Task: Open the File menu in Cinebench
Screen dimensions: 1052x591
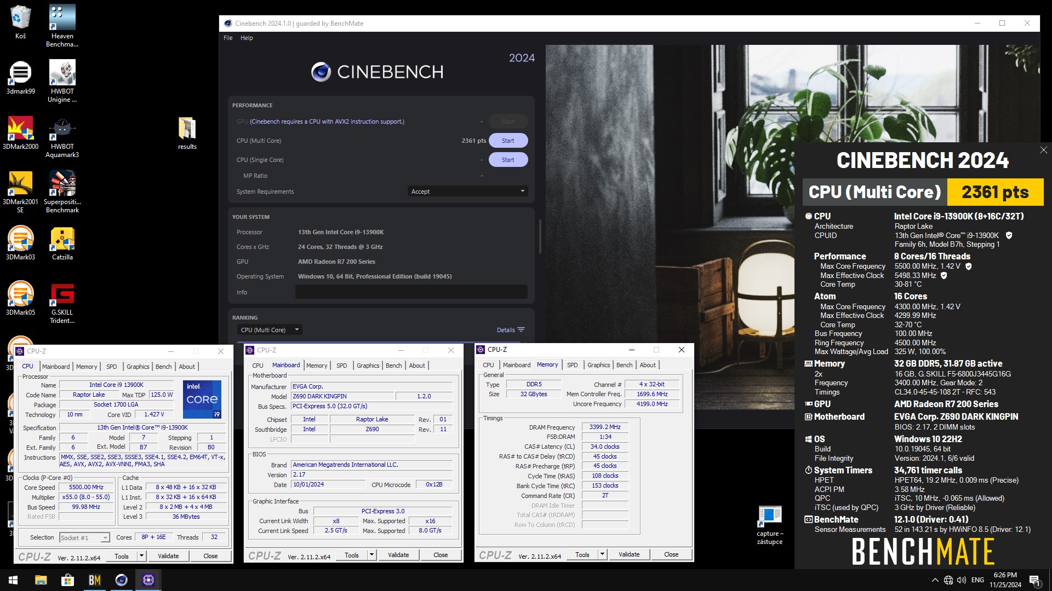Action: [228, 38]
